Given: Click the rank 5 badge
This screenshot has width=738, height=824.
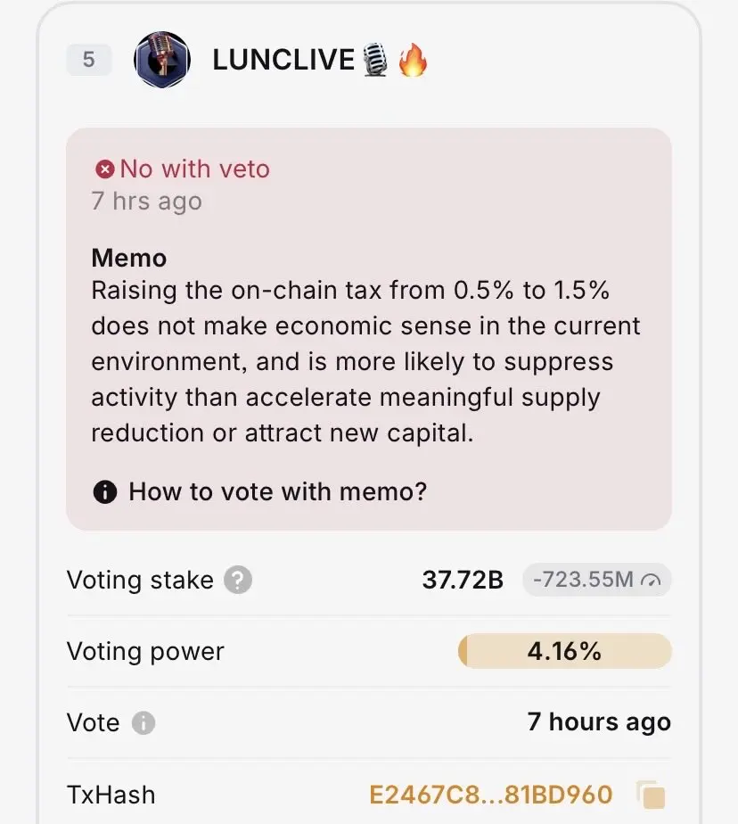Looking at the screenshot, I should coord(89,60).
